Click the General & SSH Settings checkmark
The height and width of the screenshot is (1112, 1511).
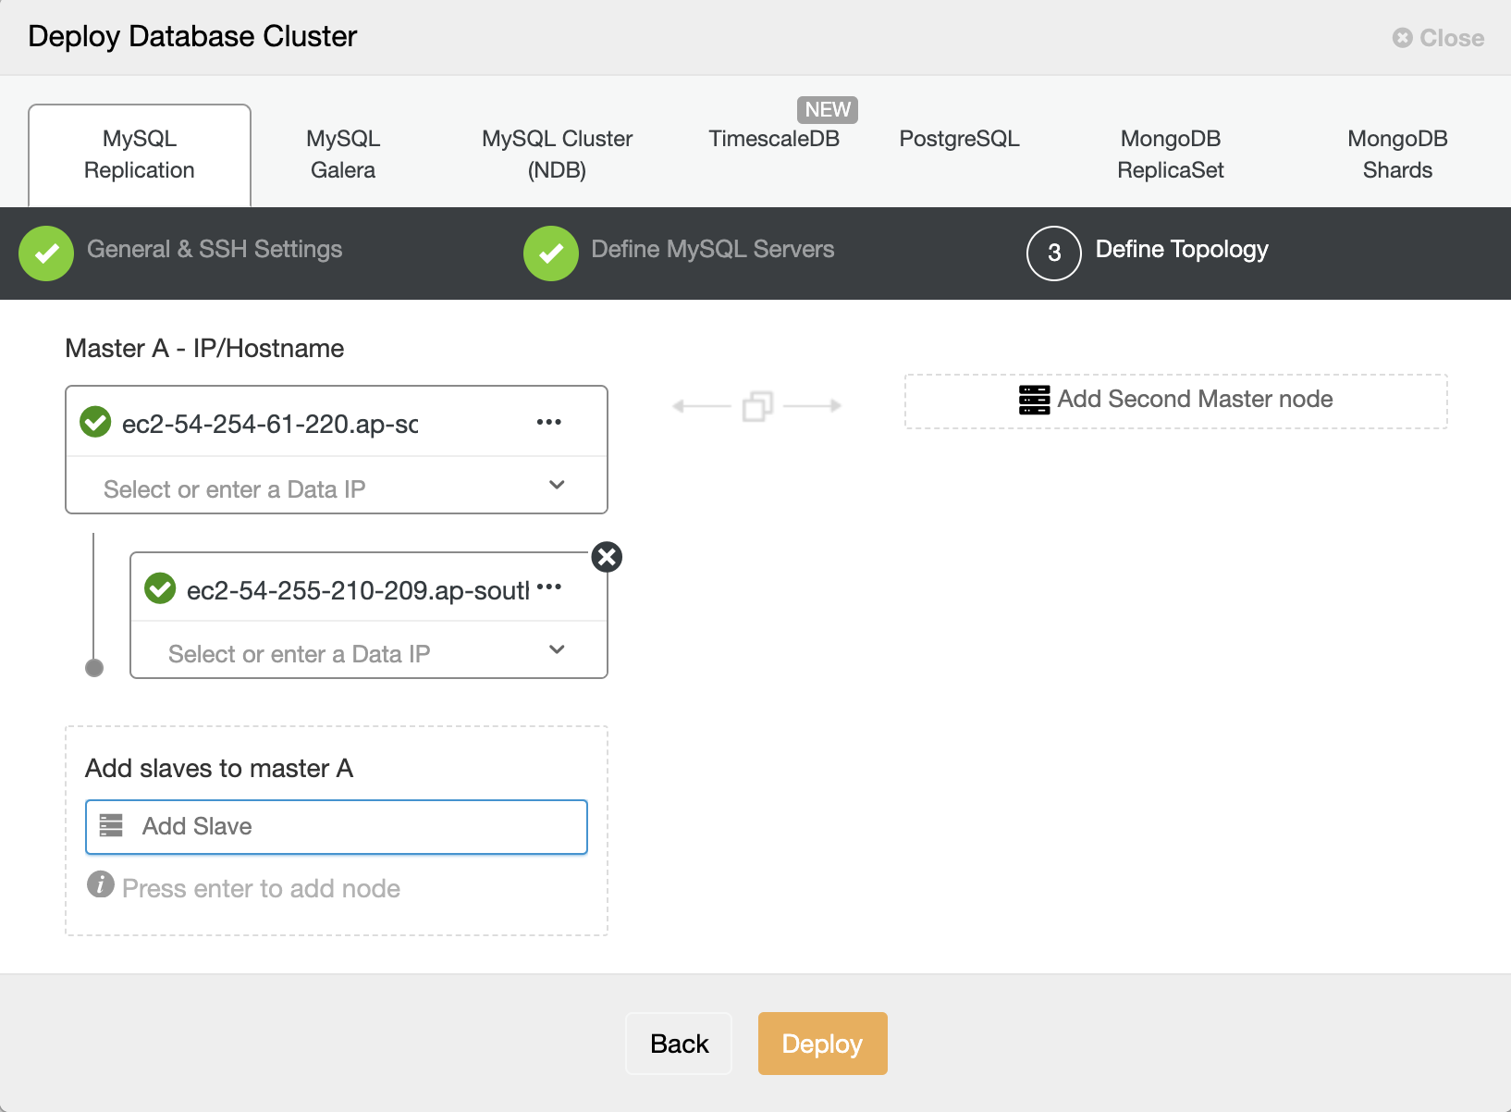point(46,253)
